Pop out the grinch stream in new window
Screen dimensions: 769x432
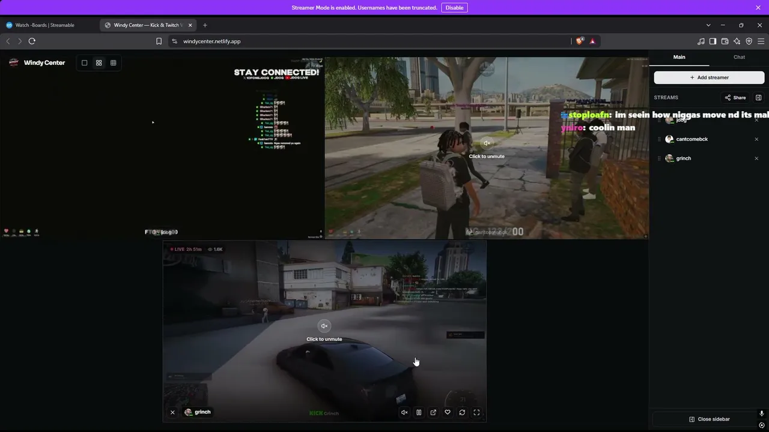tap(433, 413)
